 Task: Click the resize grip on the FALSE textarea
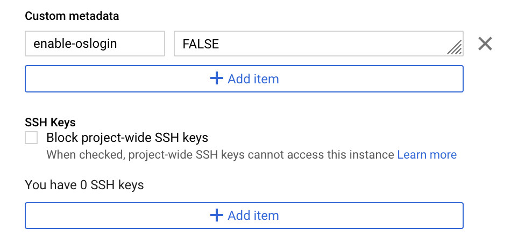[x=455, y=48]
